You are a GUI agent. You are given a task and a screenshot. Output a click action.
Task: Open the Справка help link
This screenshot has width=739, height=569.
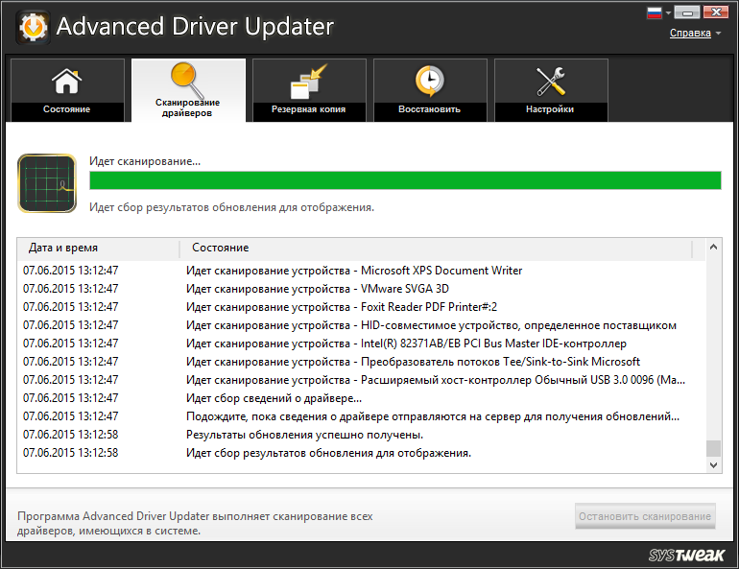click(690, 33)
